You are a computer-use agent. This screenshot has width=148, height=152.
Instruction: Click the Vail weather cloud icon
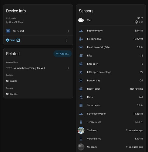coord(81,20)
